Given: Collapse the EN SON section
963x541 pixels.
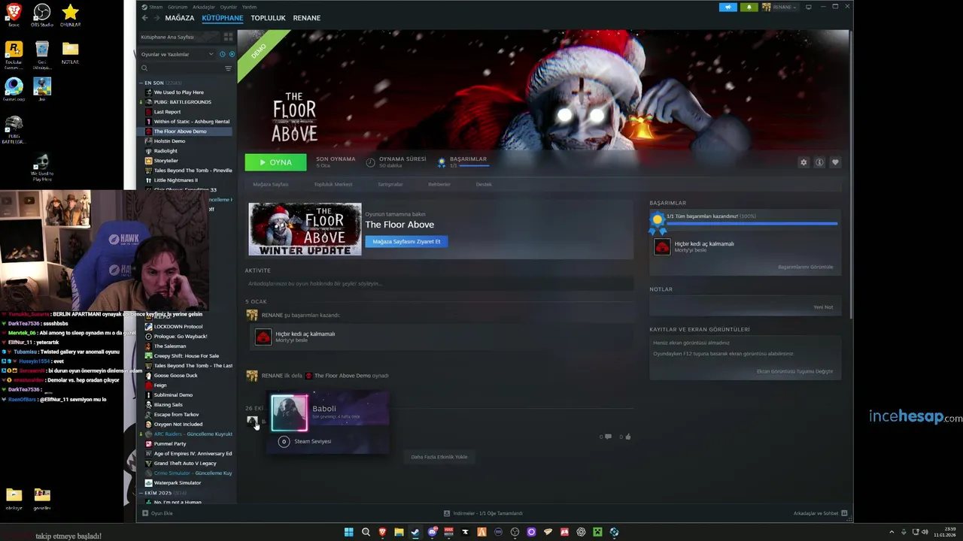Looking at the screenshot, I should tap(141, 83).
